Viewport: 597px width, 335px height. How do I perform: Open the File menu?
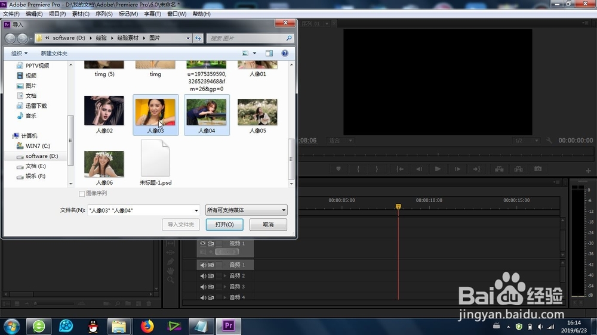(11, 14)
